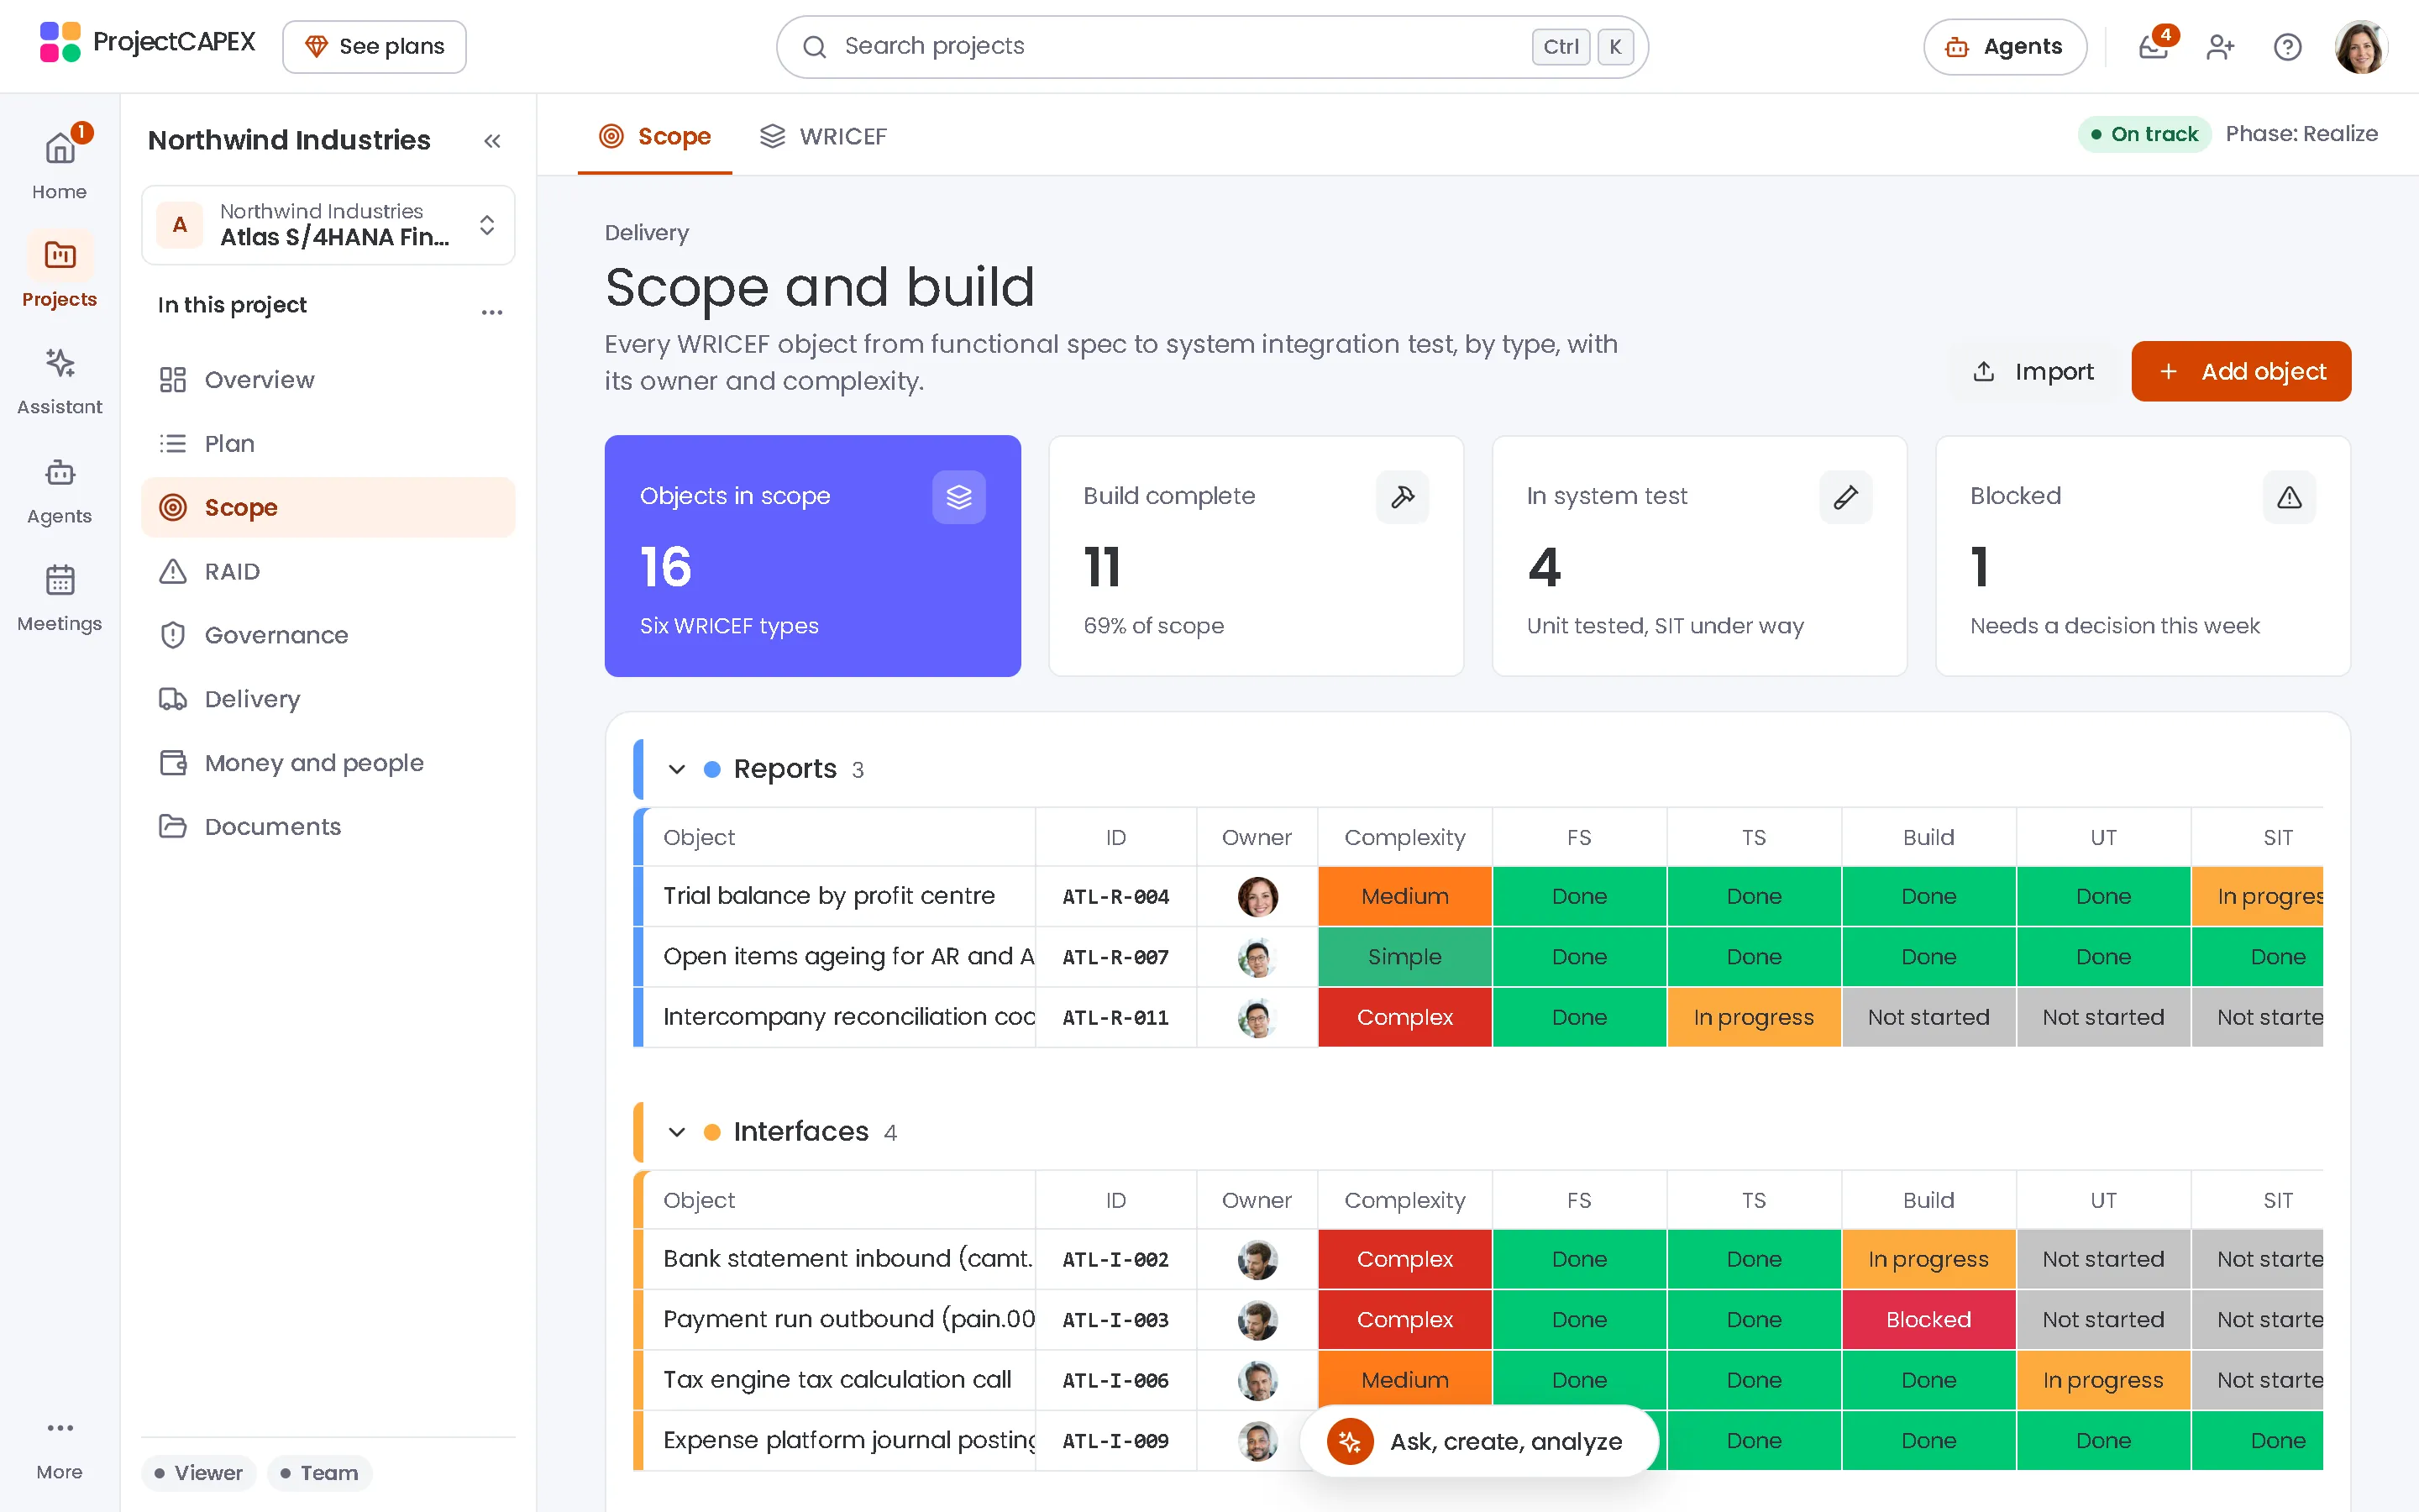Open Meetings in left rail
Image resolution: width=2419 pixels, height=1512 pixels.
coord(59,597)
